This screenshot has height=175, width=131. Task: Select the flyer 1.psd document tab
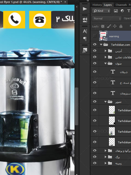[31, 2]
